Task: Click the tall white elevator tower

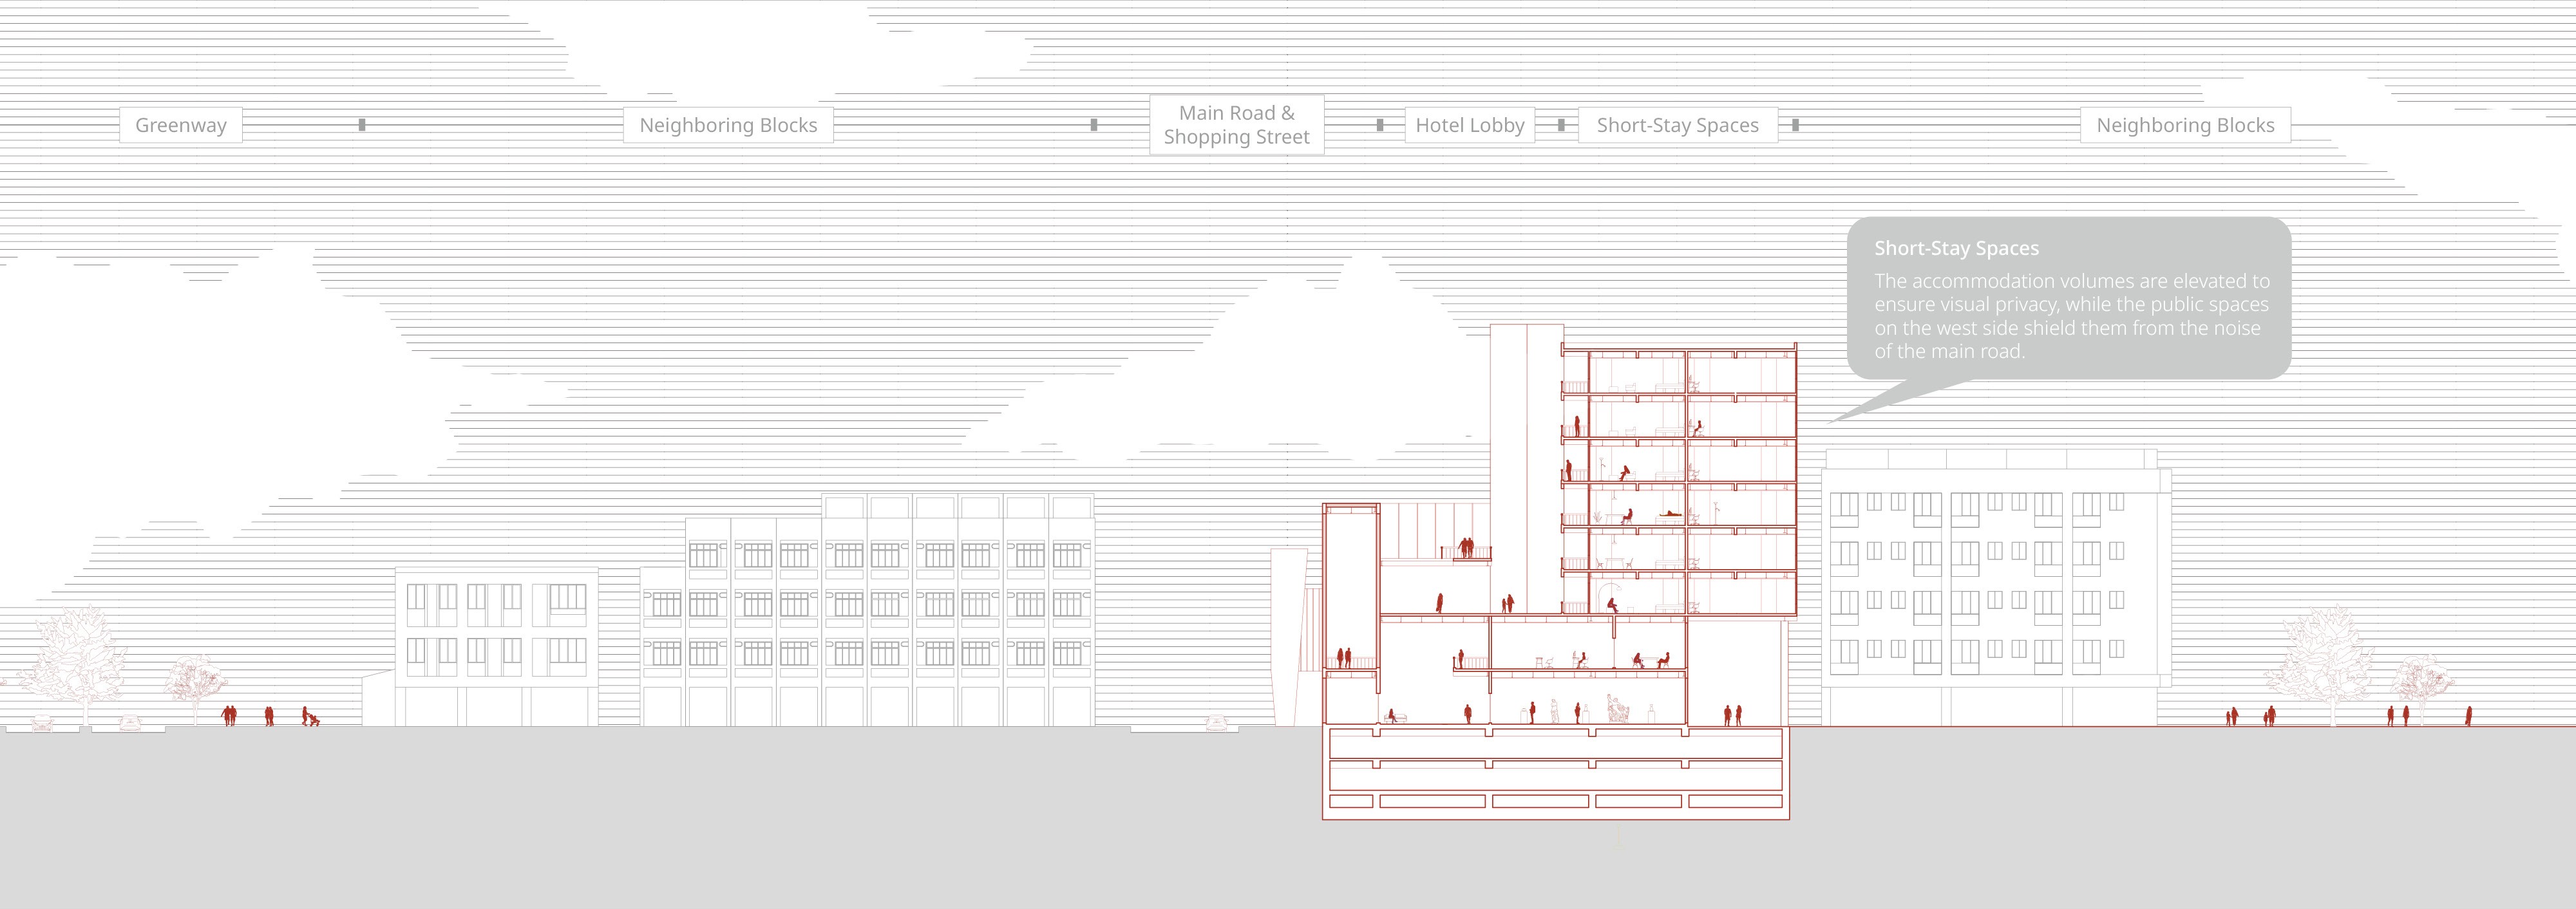Action: click(x=1525, y=460)
